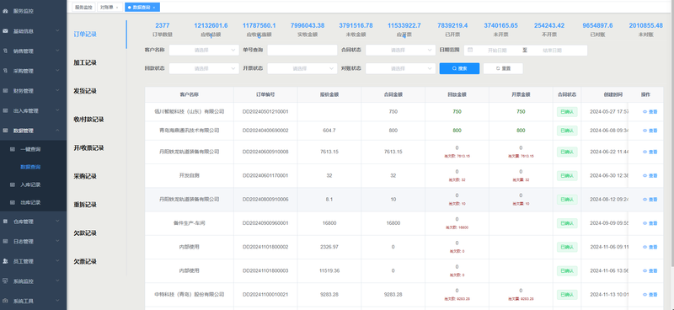This screenshot has width=674, height=310.
Task: Switch to the 对账单 tab
Action: coord(110,8)
